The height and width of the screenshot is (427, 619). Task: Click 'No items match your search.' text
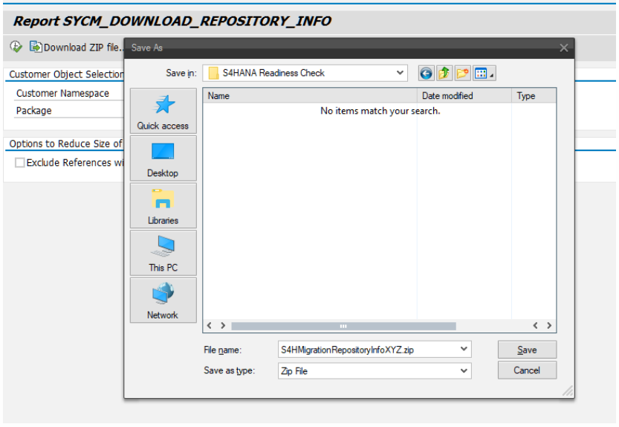point(380,111)
